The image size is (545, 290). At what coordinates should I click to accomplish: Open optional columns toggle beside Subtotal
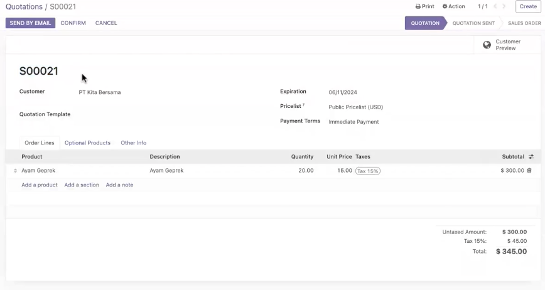click(531, 157)
